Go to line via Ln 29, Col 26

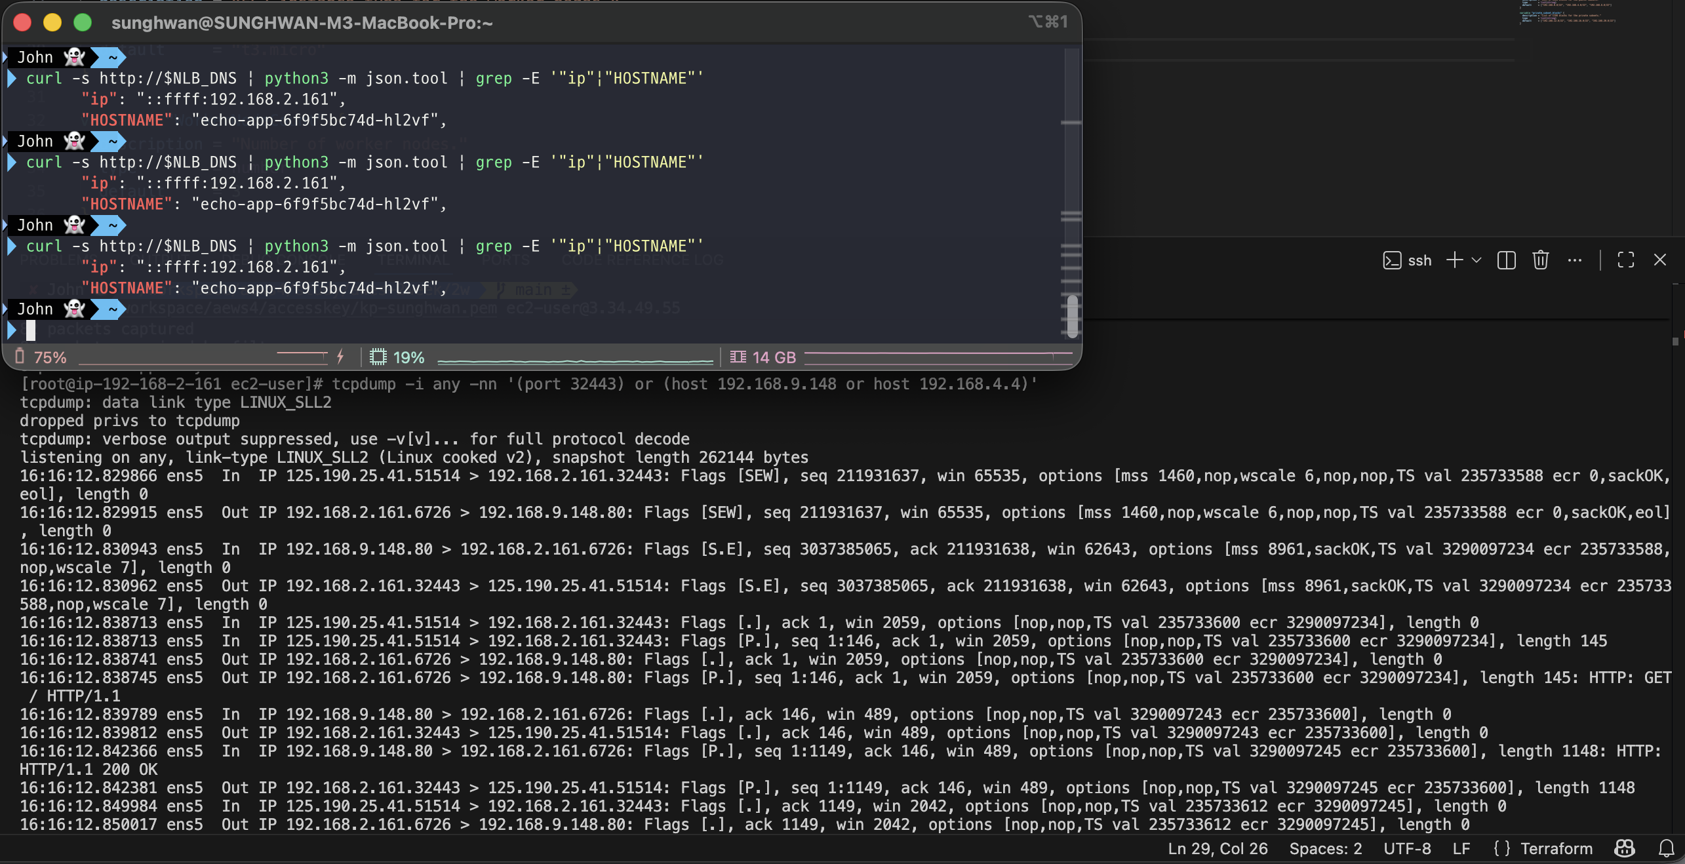(x=1218, y=848)
